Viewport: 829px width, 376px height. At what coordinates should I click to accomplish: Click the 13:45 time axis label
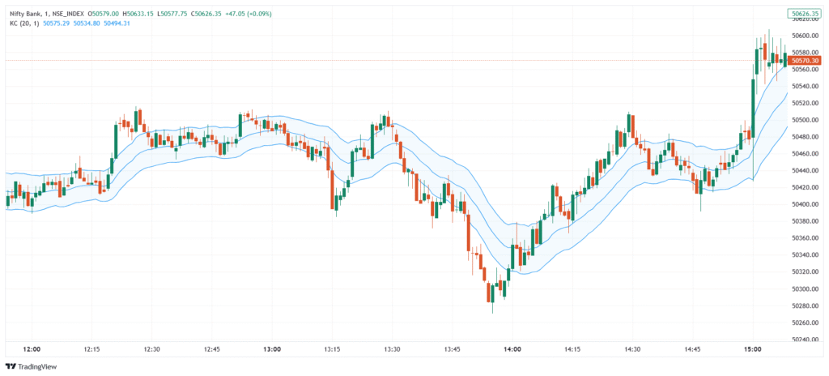click(x=452, y=349)
